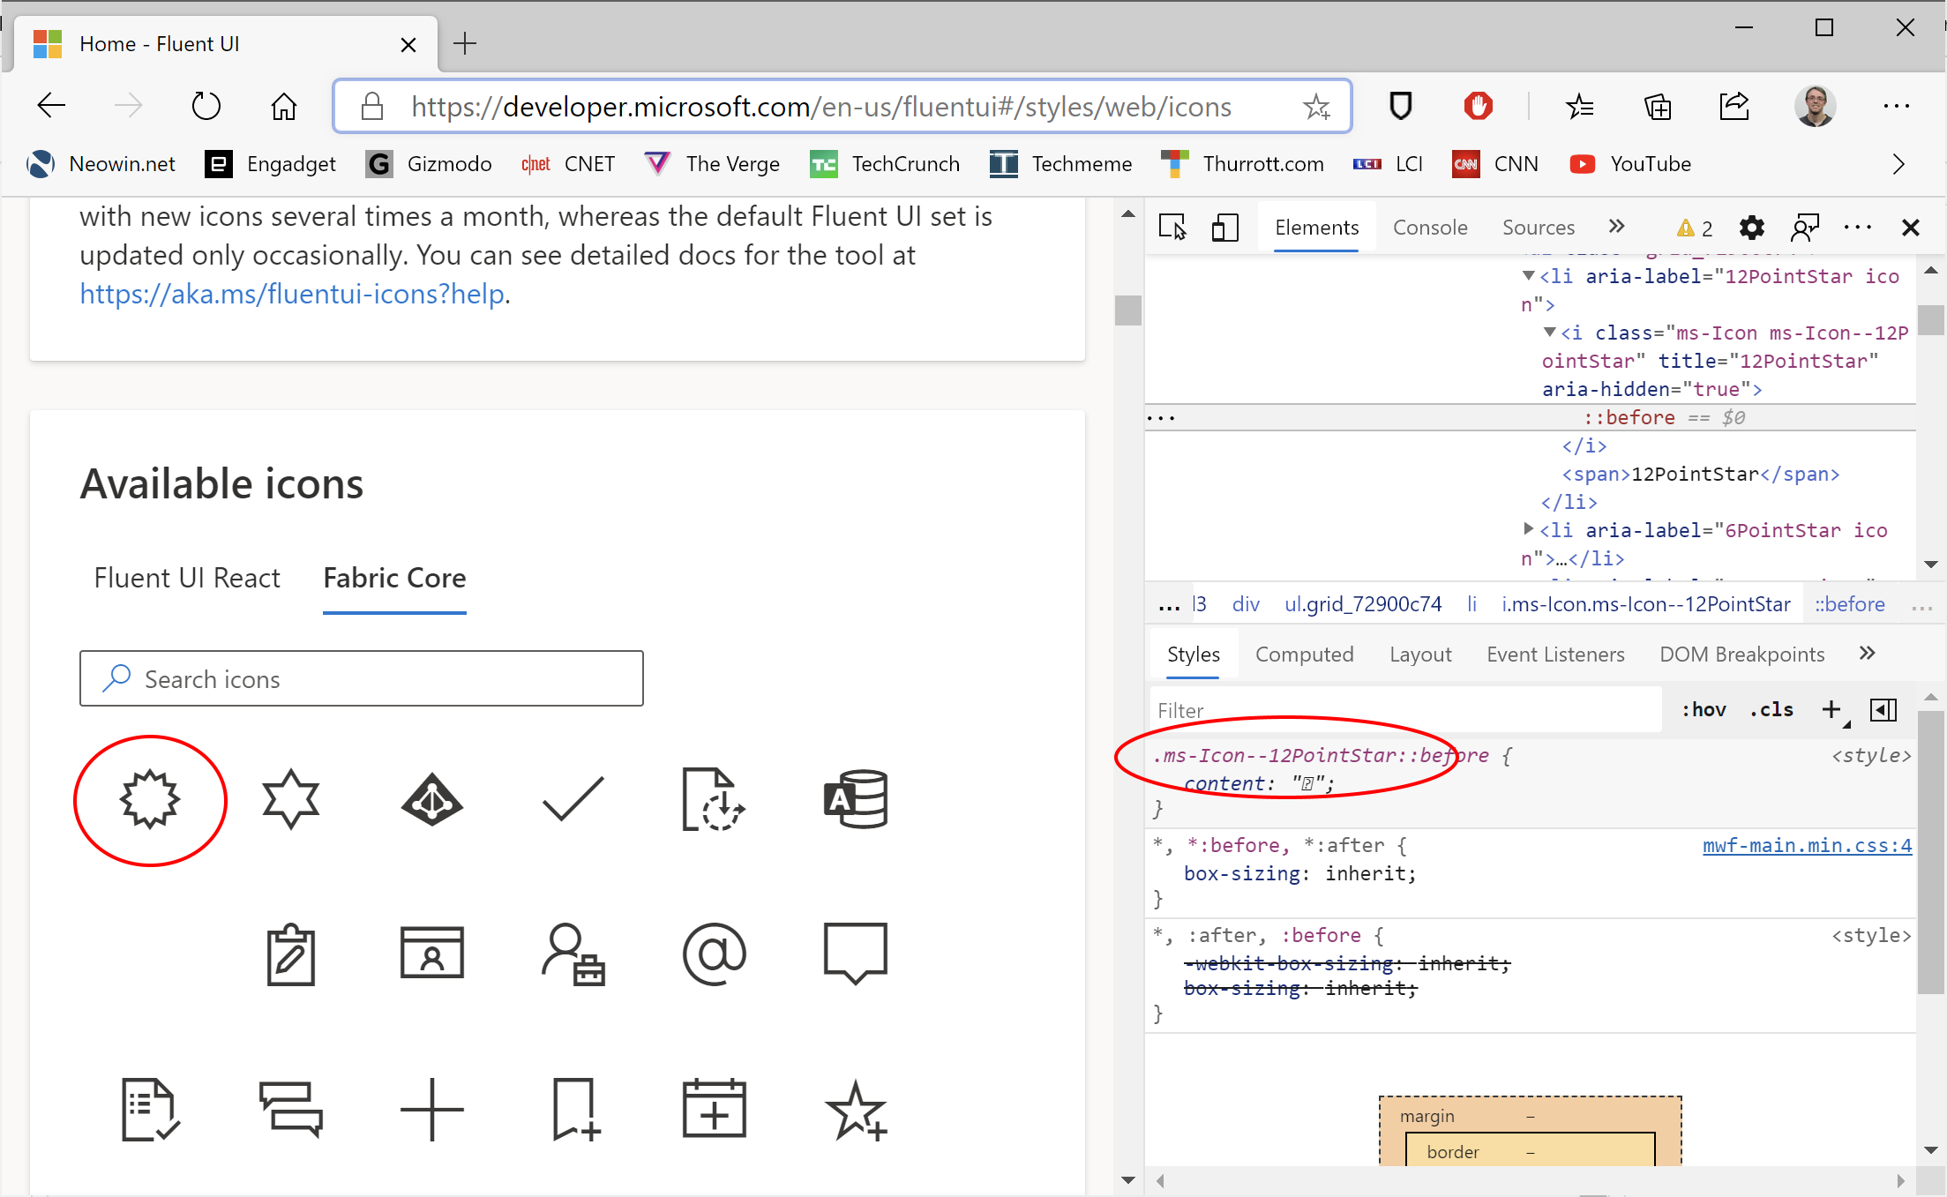Click the Add Favorite star icon in grid
The height and width of the screenshot is (1197, 1947).
tap(855, 1109)
